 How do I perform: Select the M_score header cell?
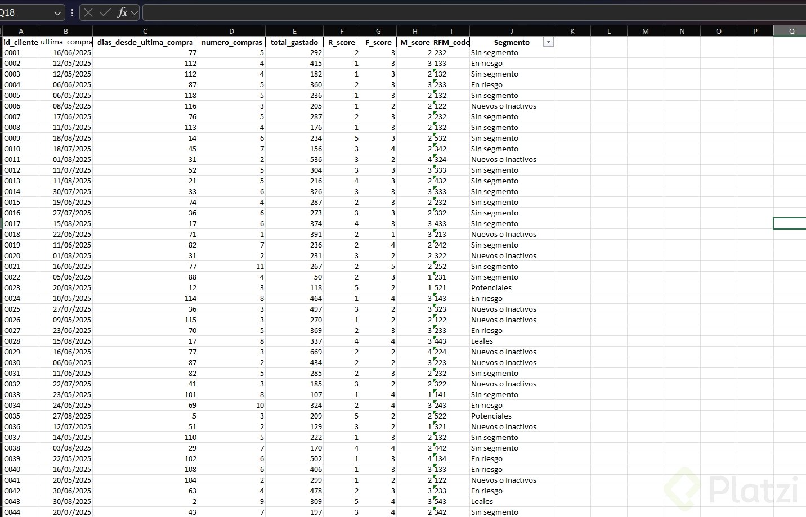(415, 42)
